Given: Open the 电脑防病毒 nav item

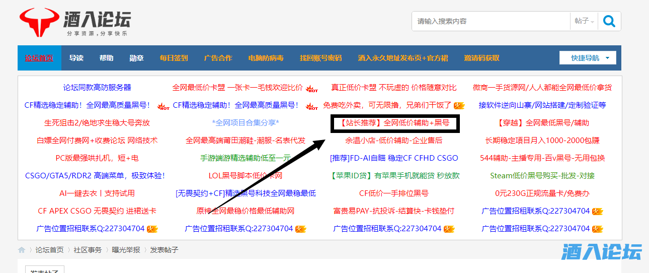Looking at the screenshot, I should tap(266, 58).
